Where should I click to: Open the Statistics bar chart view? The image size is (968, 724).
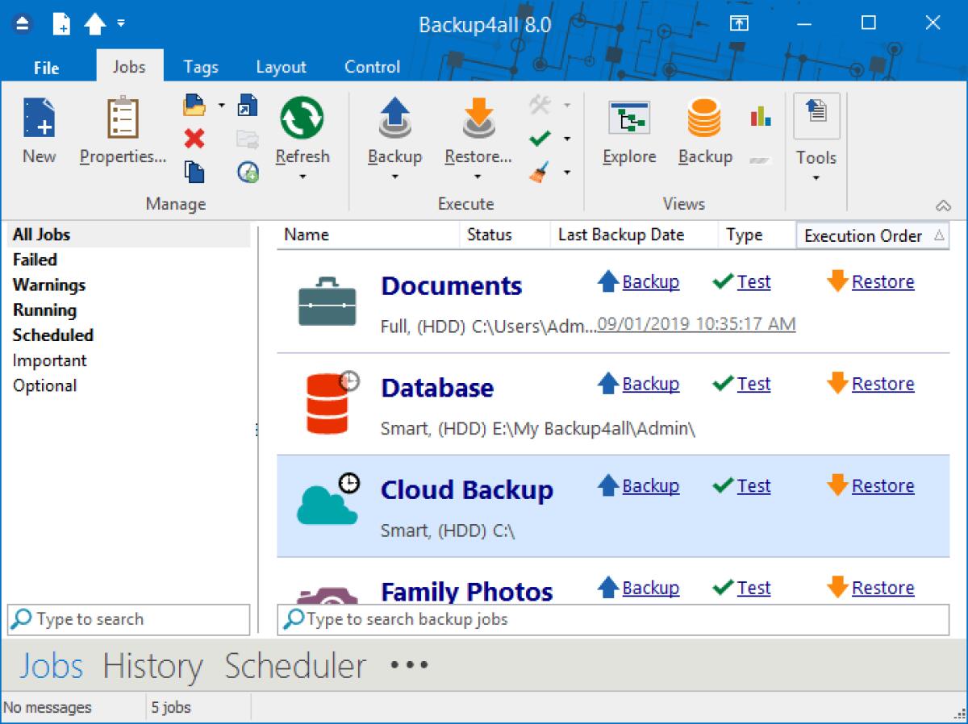pos(758,117)
